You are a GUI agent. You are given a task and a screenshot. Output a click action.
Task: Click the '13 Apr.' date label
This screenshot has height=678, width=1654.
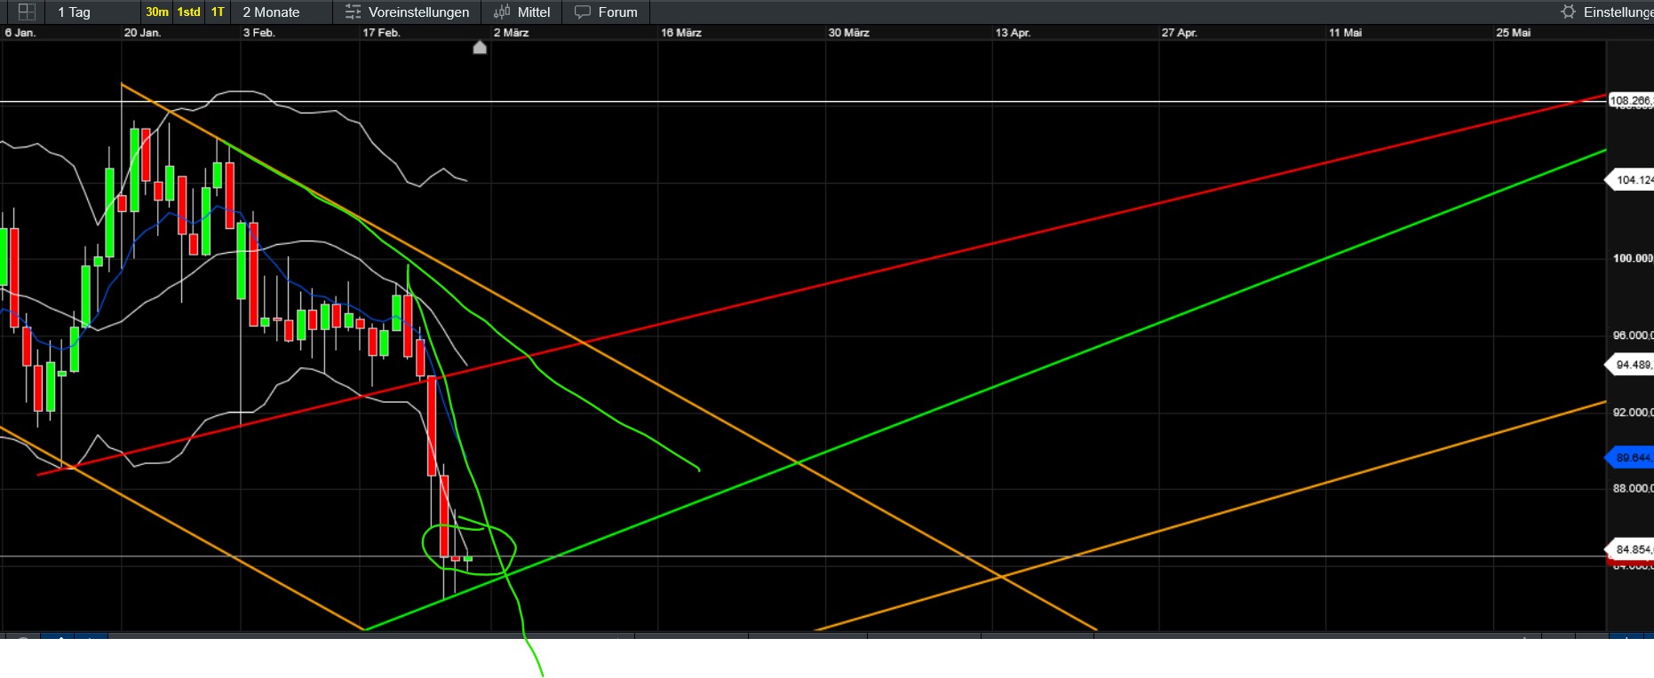pos(1013,33)
